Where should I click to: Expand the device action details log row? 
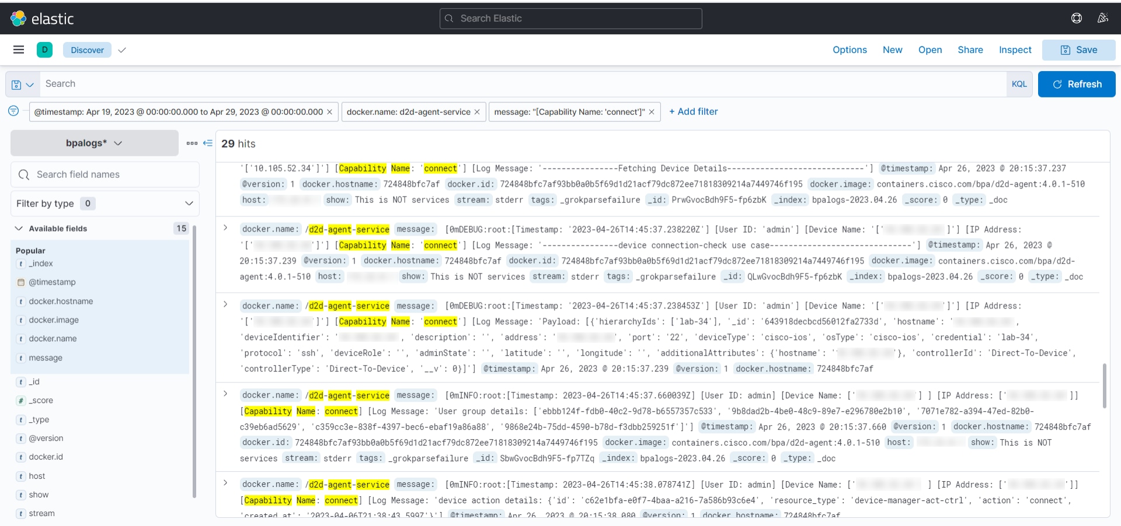click(225, 483)
